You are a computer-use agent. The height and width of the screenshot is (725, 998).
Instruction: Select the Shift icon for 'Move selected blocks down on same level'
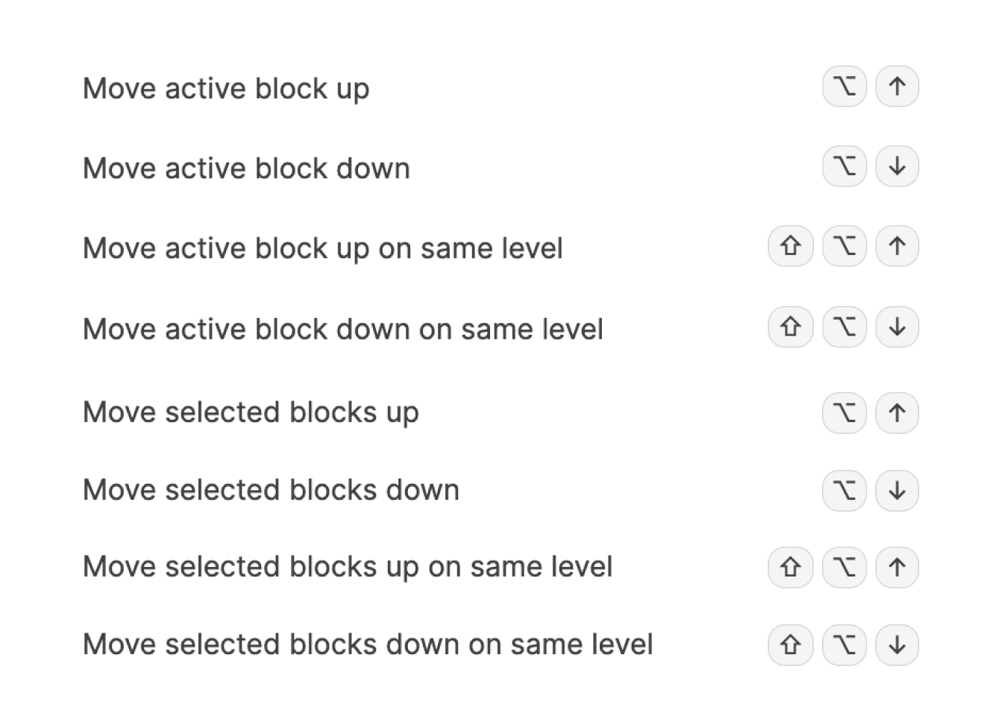coord(790,644)
